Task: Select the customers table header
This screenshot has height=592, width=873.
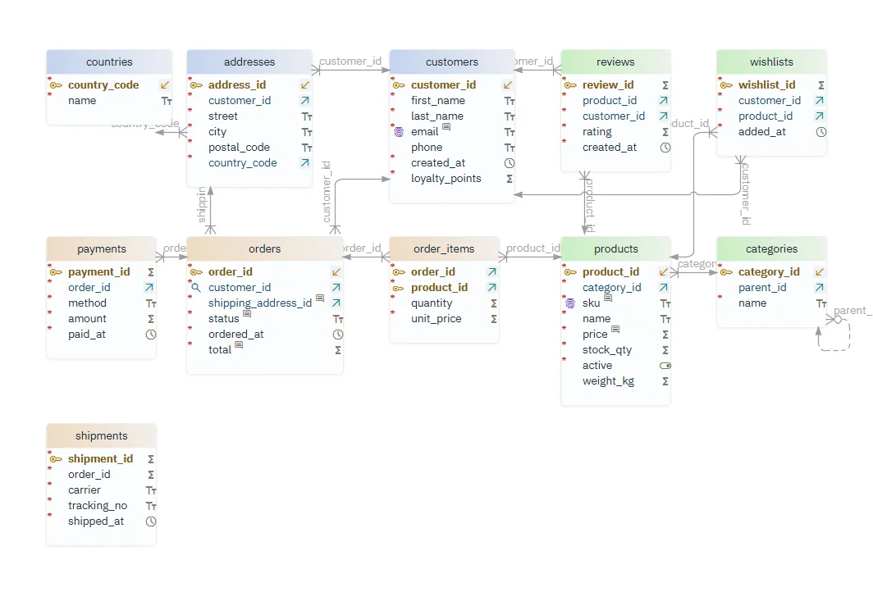Action: [x=452, y=61]
